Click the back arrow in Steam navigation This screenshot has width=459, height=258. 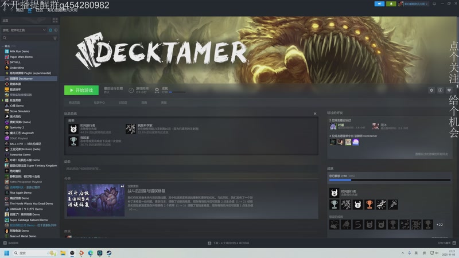point(5,10)
